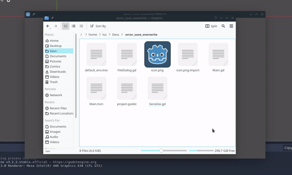Select Main.gd file

219,57
